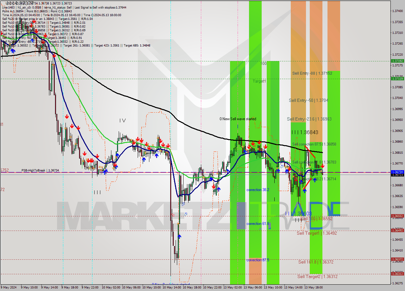Click the 'Sell 100 | 1.36552' label
Image resolution: width=405 pixels, height=291 pixels.
[316, 219]
